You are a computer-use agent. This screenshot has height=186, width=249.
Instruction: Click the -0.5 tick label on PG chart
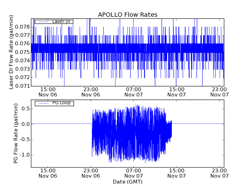pos(25,139)
